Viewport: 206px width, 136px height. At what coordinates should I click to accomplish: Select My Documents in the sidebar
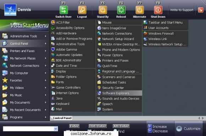click(24, 102)
